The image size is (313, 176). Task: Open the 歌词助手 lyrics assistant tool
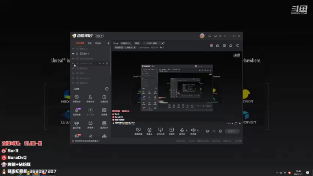[x=104, y=125]
